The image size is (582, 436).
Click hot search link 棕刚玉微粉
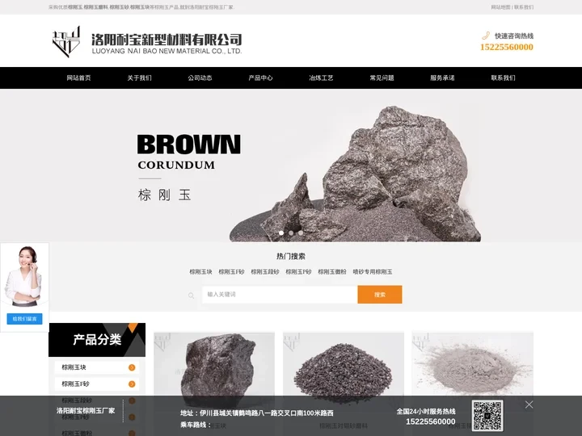tap(332, 272)
